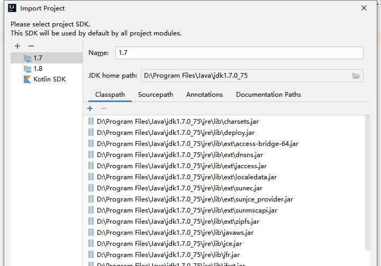
Task: Switch to the Classpath tab
Action: pos(110,95)
